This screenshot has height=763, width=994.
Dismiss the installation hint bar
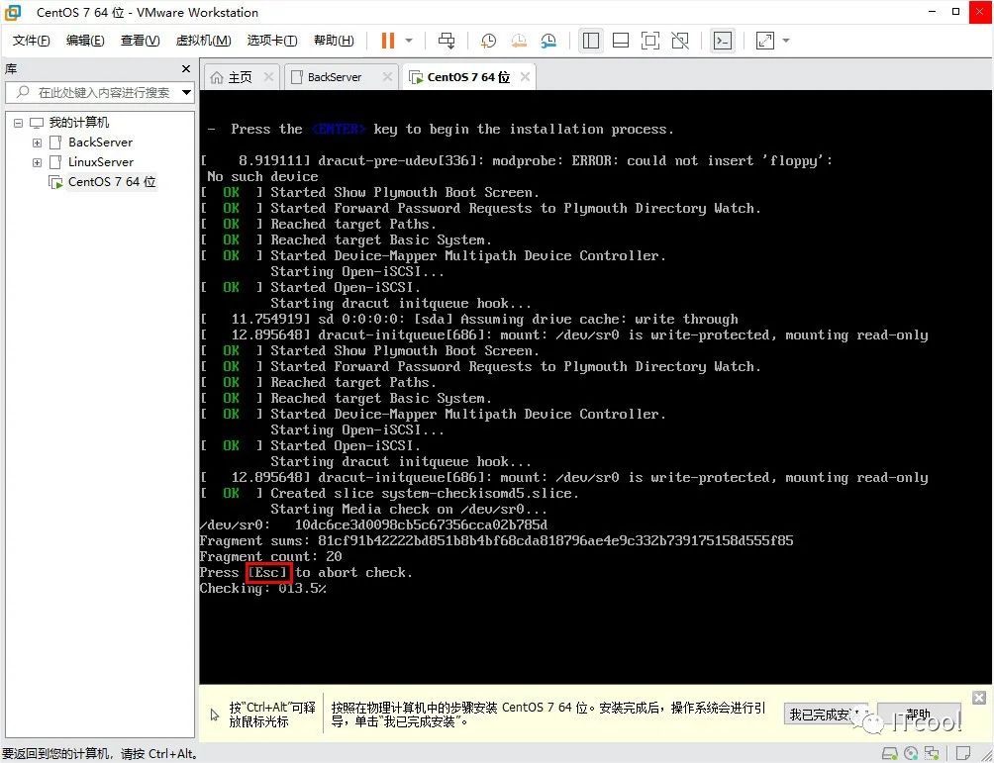point(979,698)
